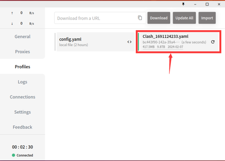This screenshot has width=225, height=161.
Task: Minimize the Clash window
Action: (x=195, y=4)
